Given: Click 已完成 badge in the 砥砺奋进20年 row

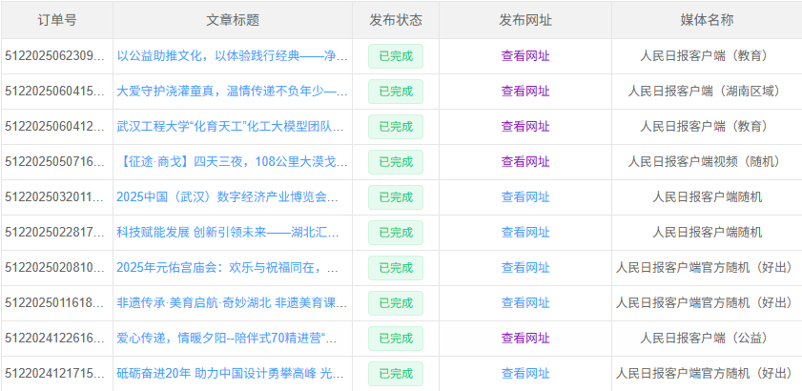Looking at the screenshot, I should pyautogui.click(x=396, y=374).
